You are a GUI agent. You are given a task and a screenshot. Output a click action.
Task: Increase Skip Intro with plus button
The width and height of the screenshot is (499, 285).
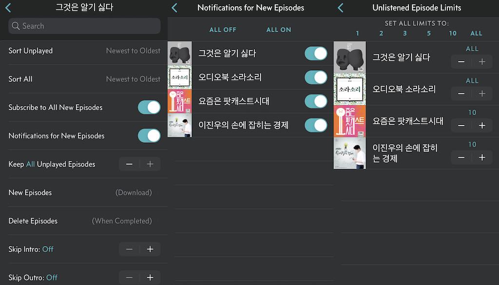150,249
